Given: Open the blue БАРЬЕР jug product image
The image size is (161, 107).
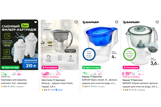Looking at the screenshot, I should 100,45.
